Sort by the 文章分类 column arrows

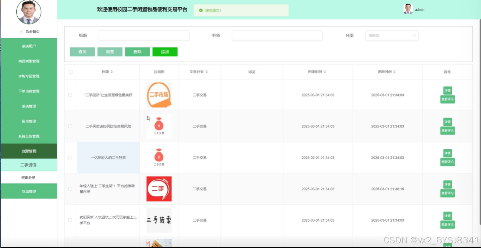pyautogui.click(x=207, y=72)
